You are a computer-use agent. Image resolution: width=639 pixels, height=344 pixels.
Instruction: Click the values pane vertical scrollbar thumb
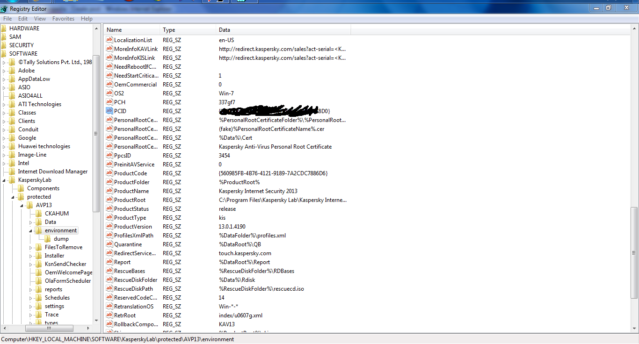tap(634, 252)
